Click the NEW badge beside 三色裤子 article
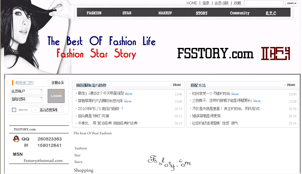This screenshot has width=302, height=174. pyautogui.click(x=257, y=101)
